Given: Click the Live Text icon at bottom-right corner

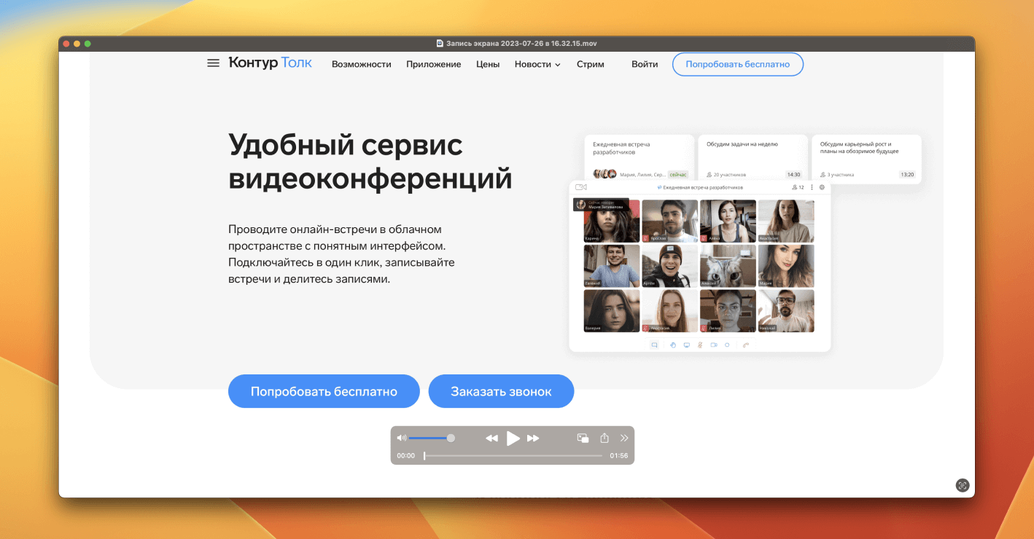Looking at the screenshot, I should click(962, 485).
